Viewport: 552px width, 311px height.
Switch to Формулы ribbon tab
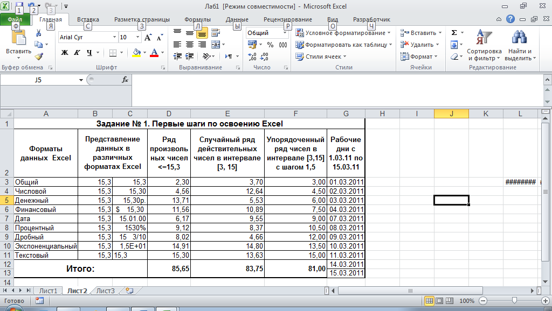click(x=197, y=19)
